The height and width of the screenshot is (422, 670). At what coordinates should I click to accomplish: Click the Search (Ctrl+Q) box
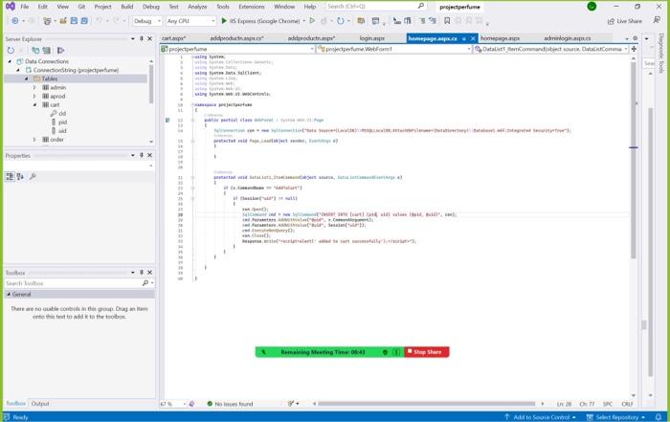click(x=375, y=7)
